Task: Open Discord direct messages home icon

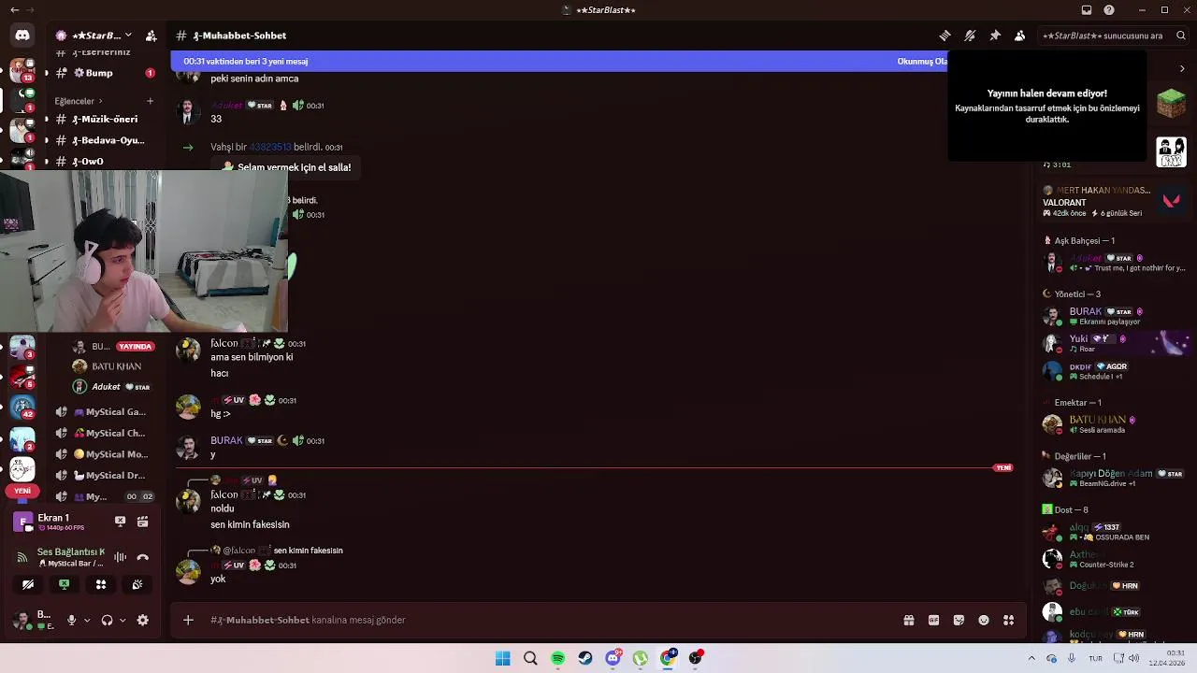Action: click(22, 36)
